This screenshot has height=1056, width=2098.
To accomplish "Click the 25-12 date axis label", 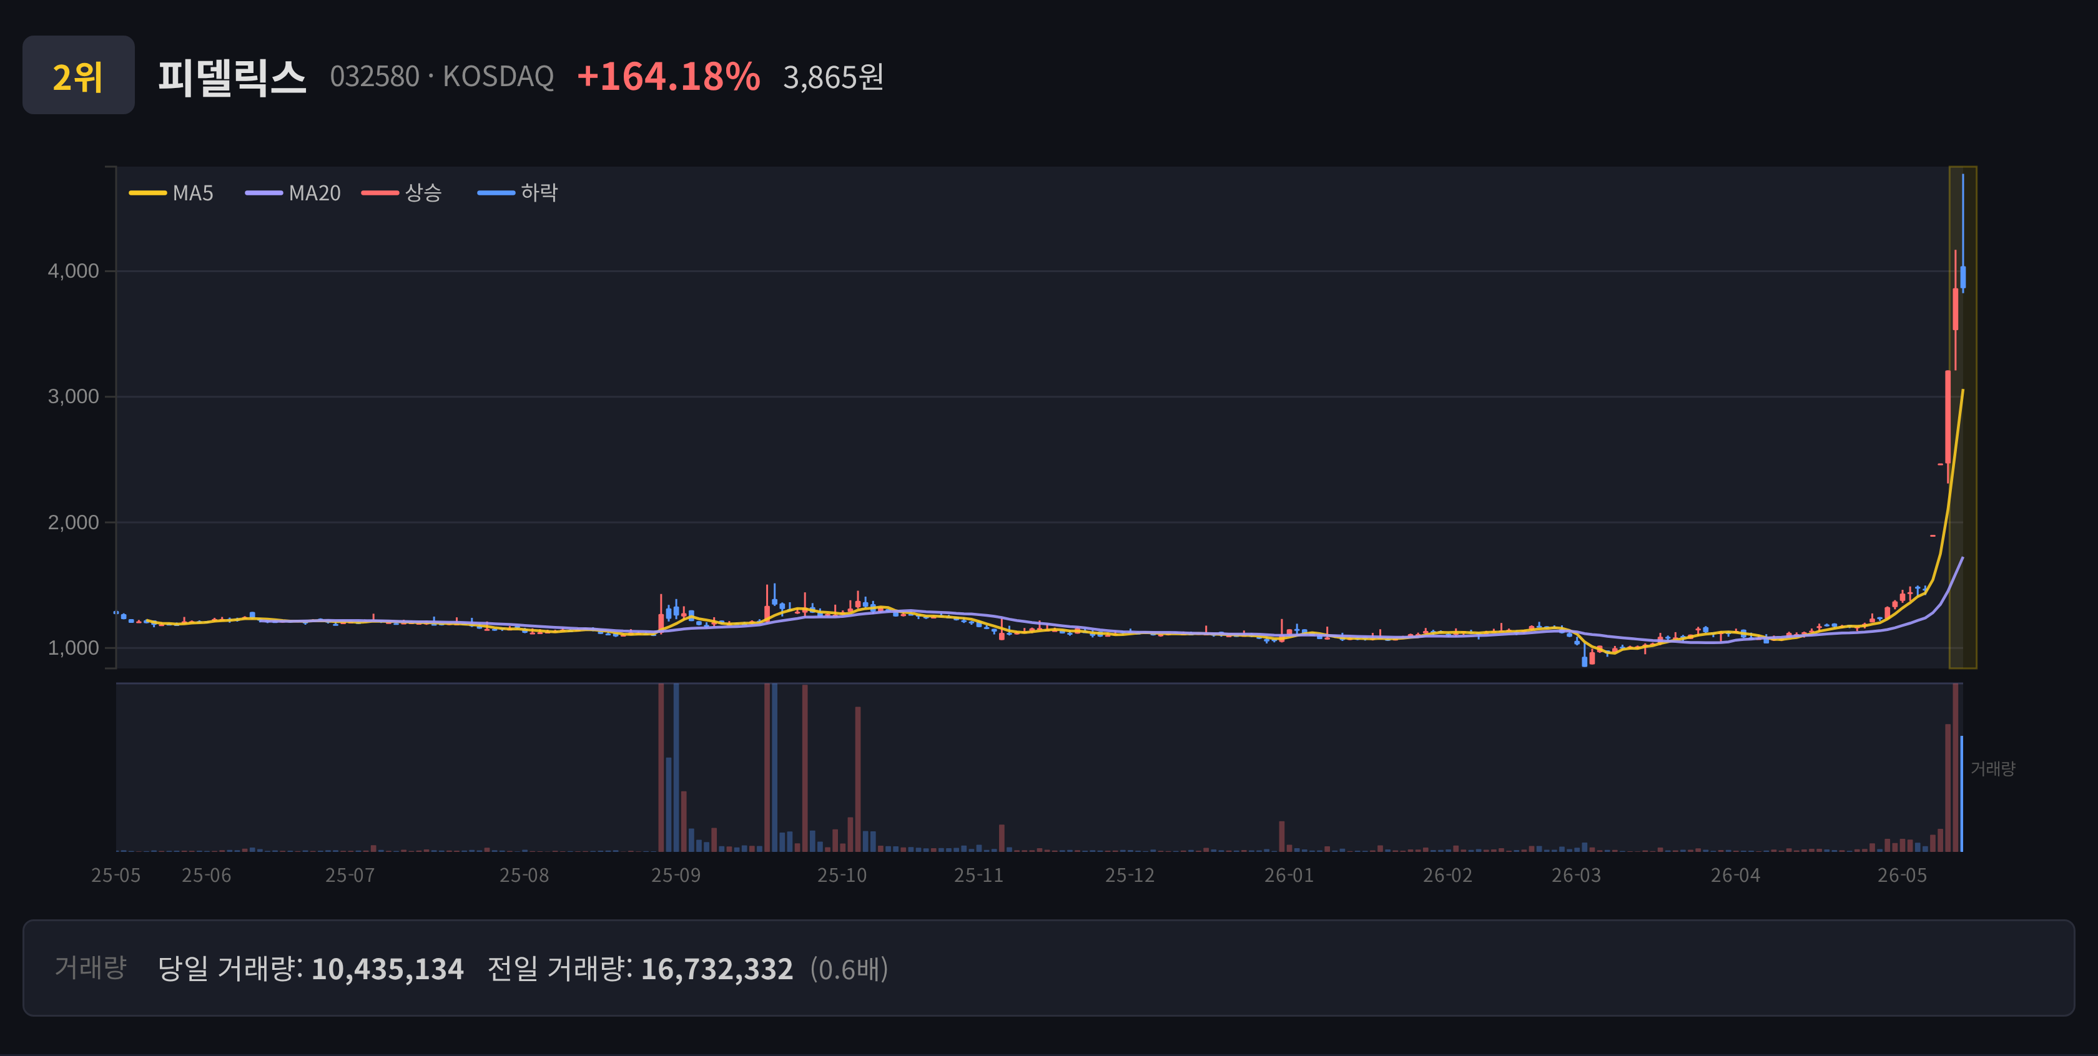I will pyautogui.click(x=1130, y=875).
